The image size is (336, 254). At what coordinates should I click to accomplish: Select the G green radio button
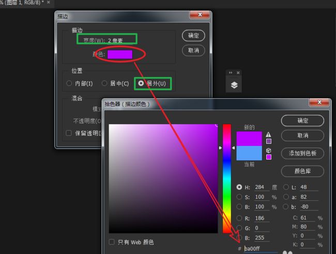pyautogui.click(x=239, y=228)
